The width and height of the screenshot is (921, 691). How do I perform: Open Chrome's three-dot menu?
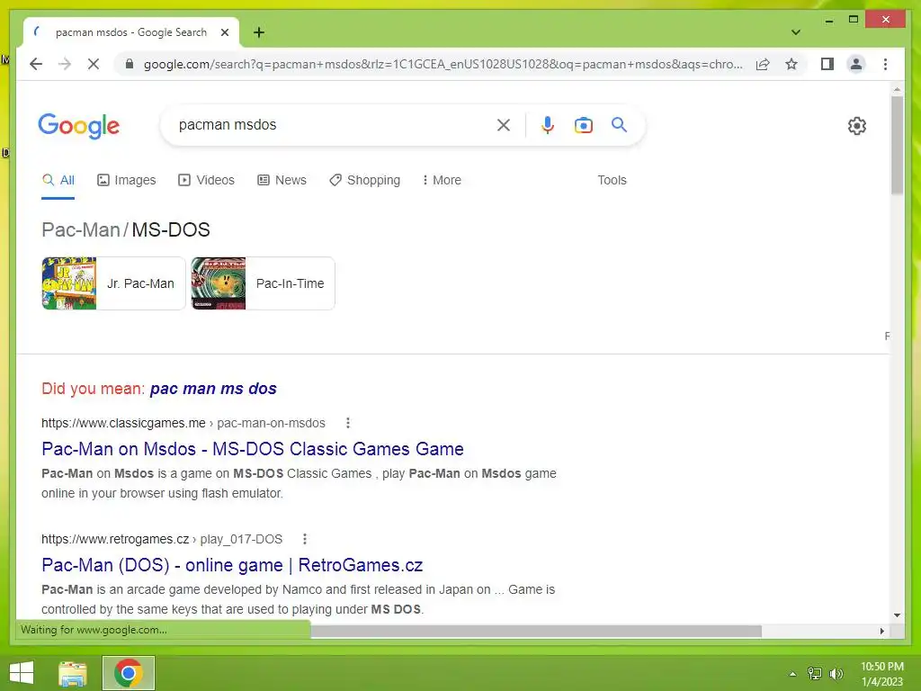coord(885,64)
